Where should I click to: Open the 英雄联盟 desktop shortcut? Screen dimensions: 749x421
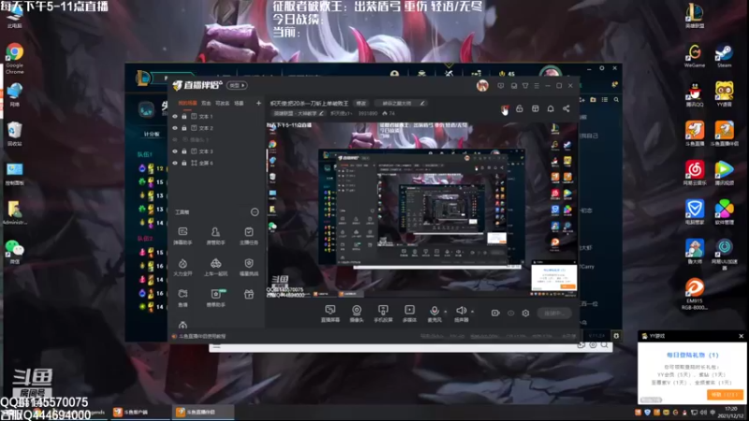coord(695,16)
